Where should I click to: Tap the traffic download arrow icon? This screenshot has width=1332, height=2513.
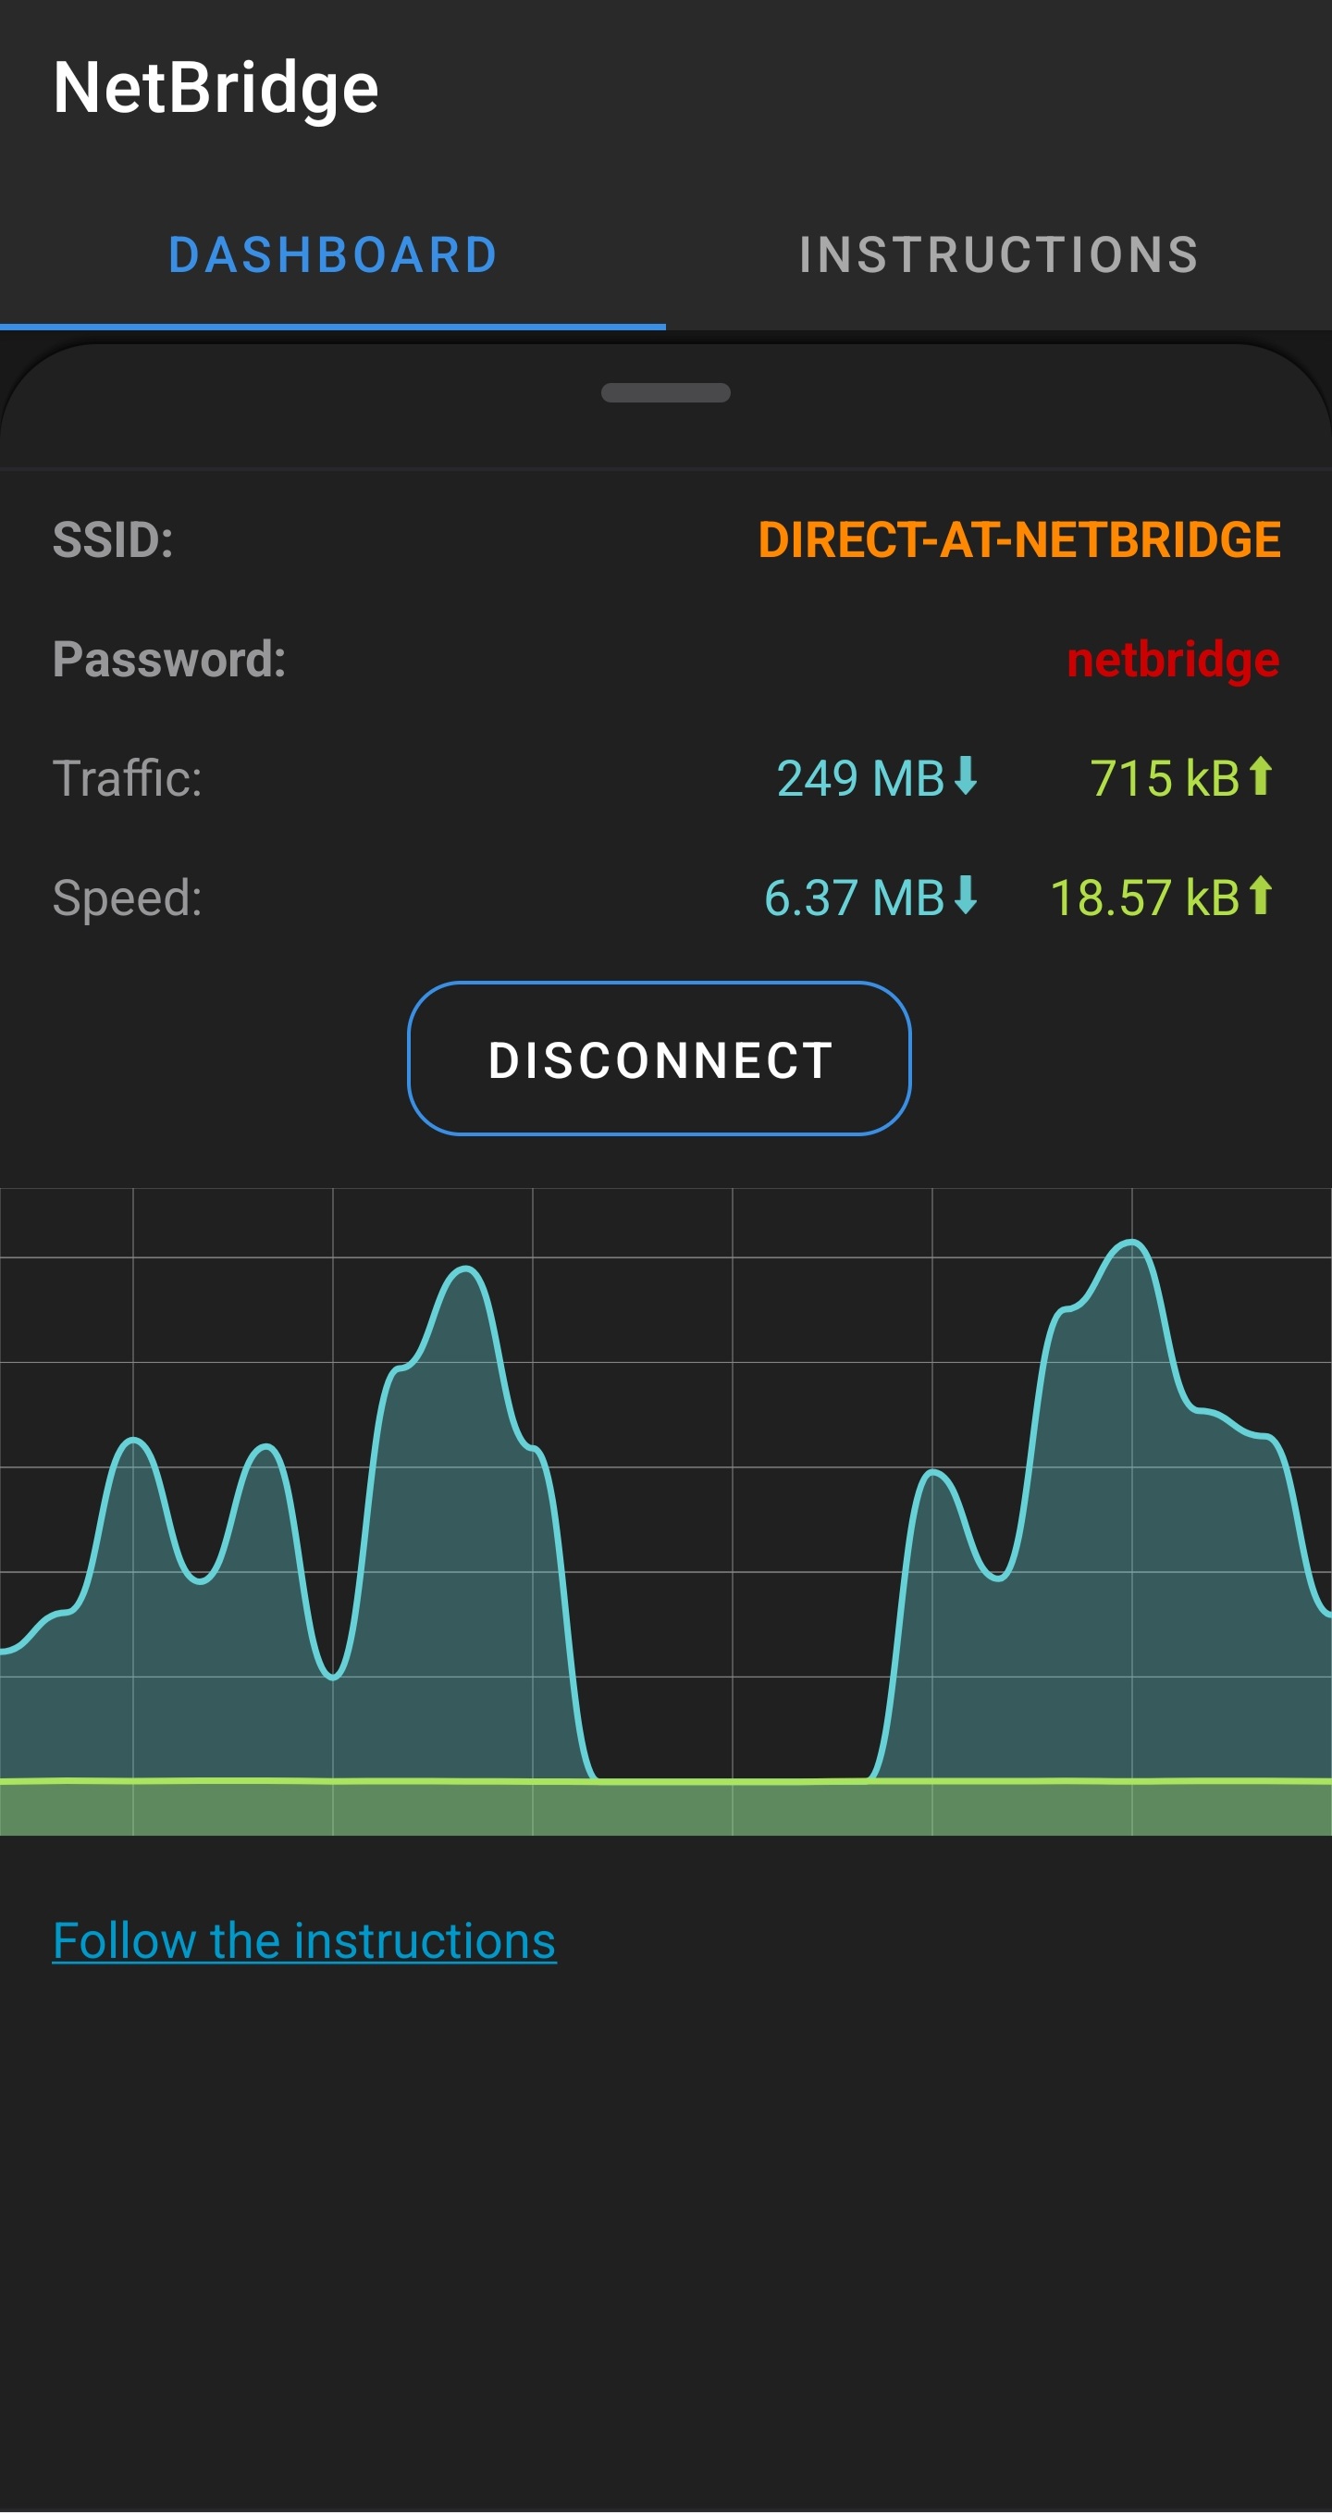(x=966, y=776)
